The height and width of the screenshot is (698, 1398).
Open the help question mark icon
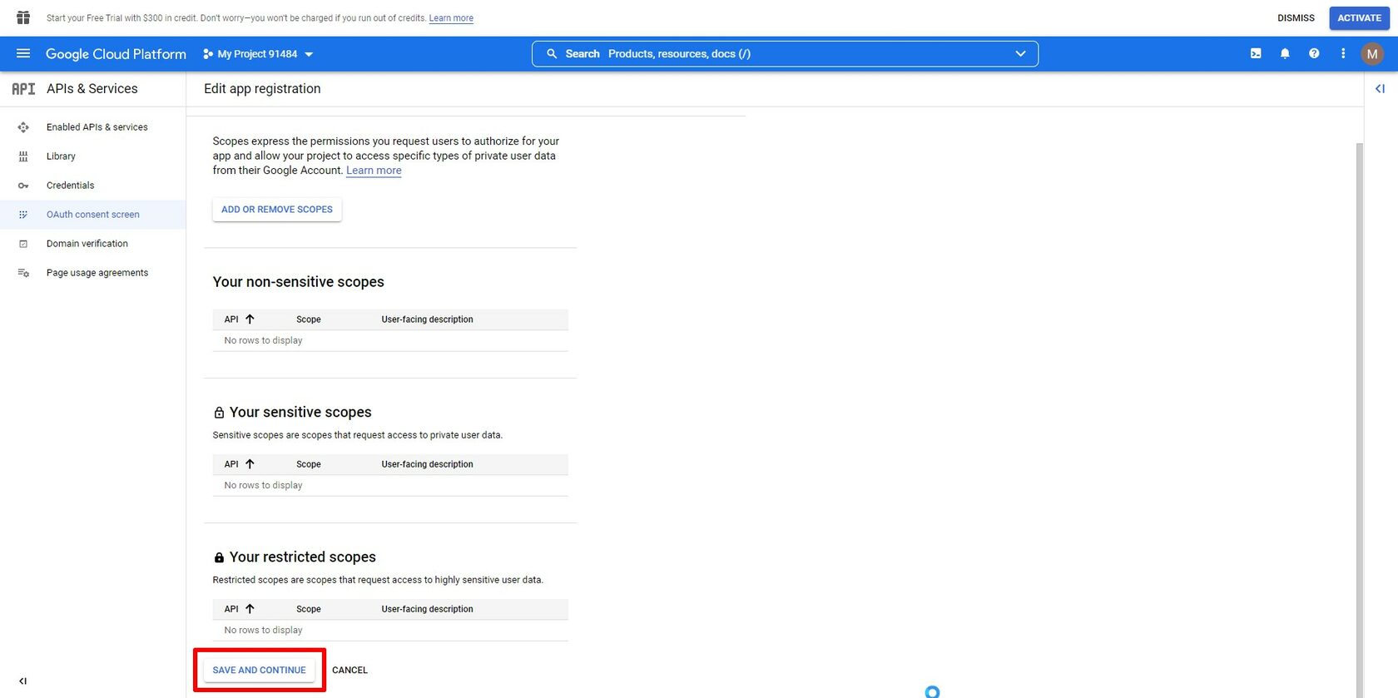click(x=1314, y=53)
